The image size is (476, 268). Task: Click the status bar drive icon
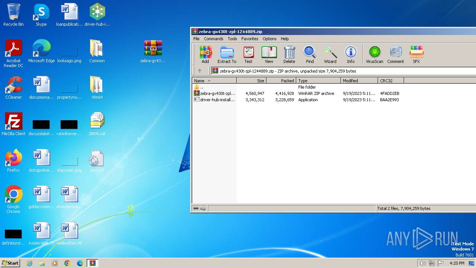point(196,208)
